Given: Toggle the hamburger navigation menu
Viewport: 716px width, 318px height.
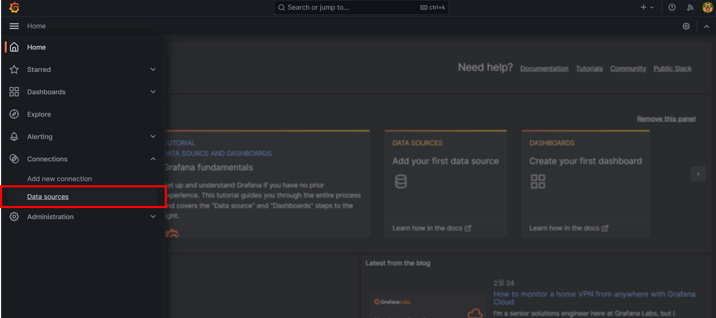Looking at the screenshot, I should point(14,26).
